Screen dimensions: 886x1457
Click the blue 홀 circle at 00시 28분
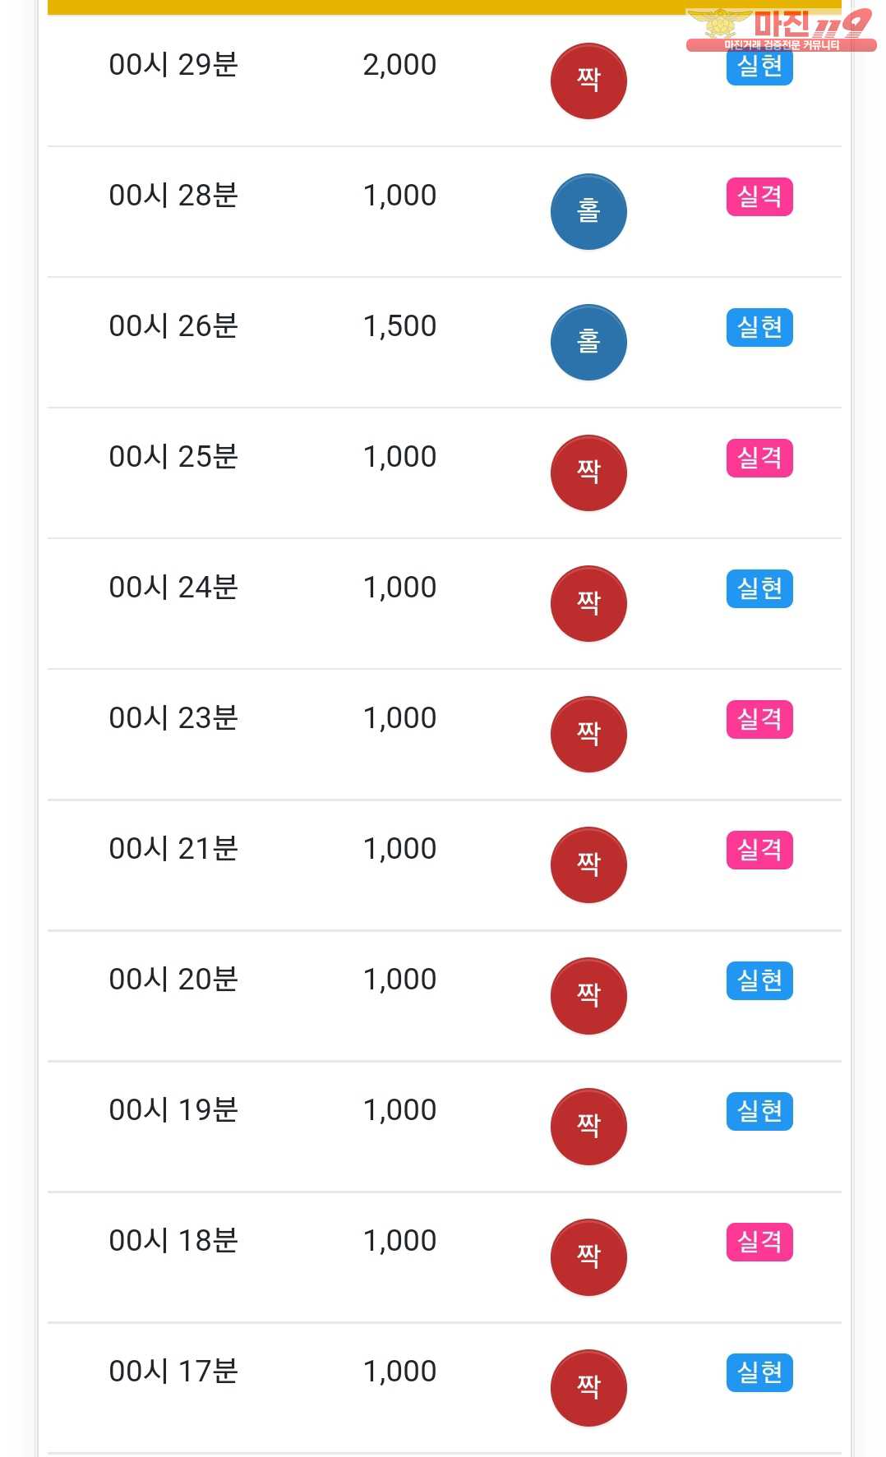[588, 211]
